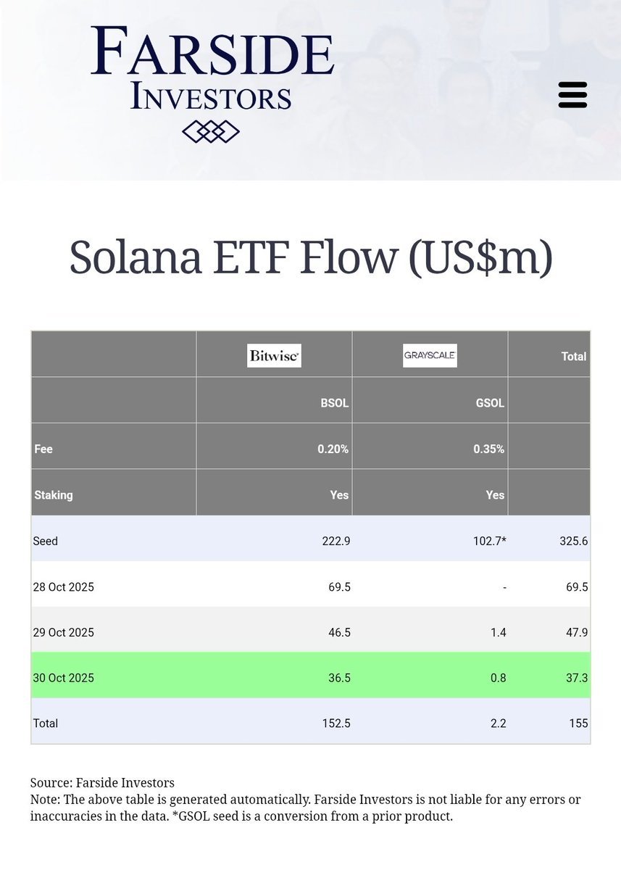Select the Fee row label
Viewport: 621px width, 870px height.
43,449
